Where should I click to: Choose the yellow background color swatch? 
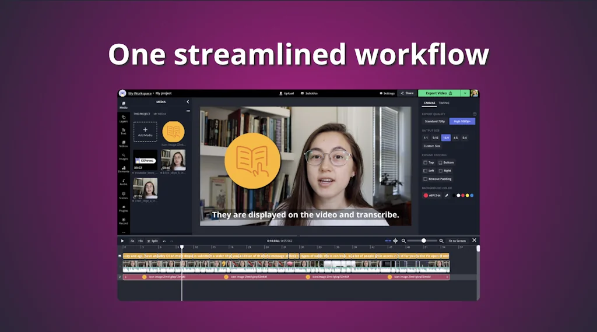click(468, 196)
